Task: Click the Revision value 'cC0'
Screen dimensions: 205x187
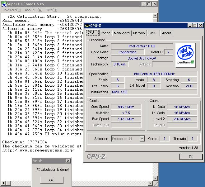Action: coord(189,86)
